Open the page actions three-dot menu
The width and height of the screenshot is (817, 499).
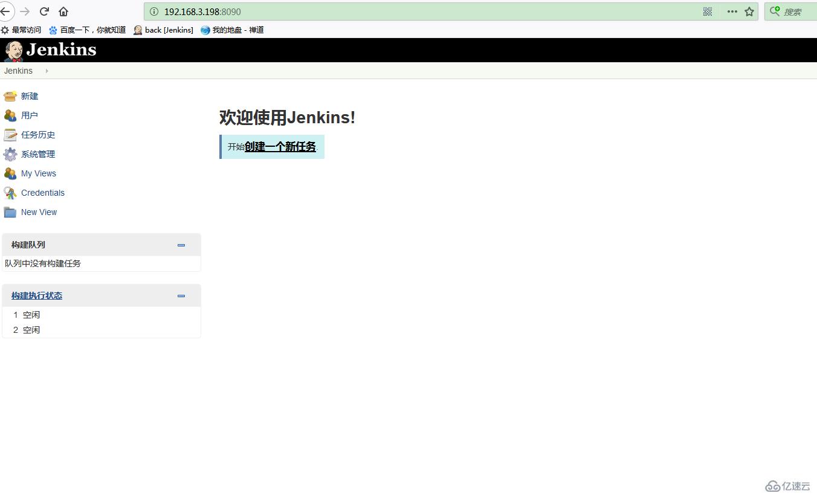[732, 11]
